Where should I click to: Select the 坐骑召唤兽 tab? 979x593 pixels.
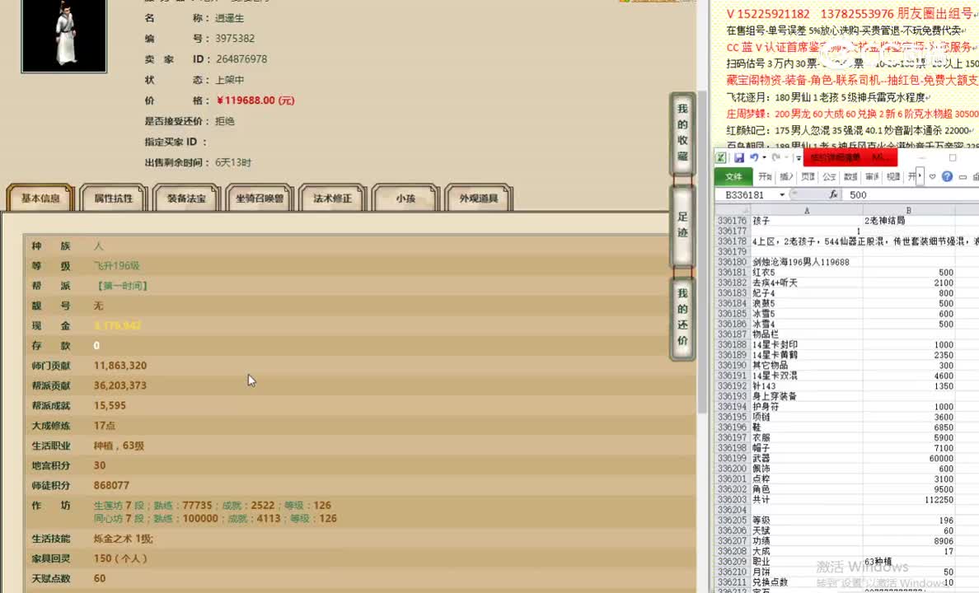(260, 197)
